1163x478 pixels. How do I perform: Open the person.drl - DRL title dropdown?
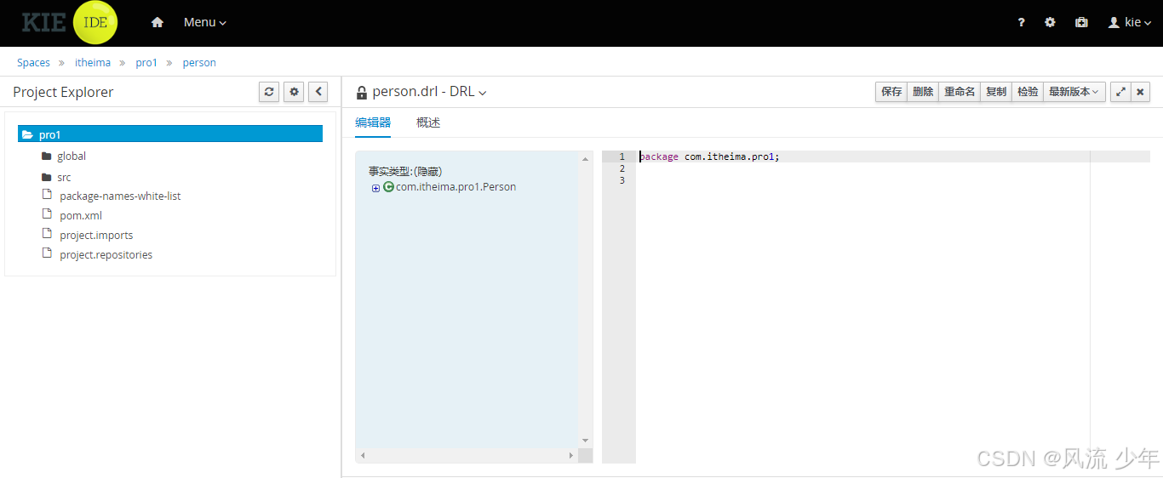click(429, 92)
